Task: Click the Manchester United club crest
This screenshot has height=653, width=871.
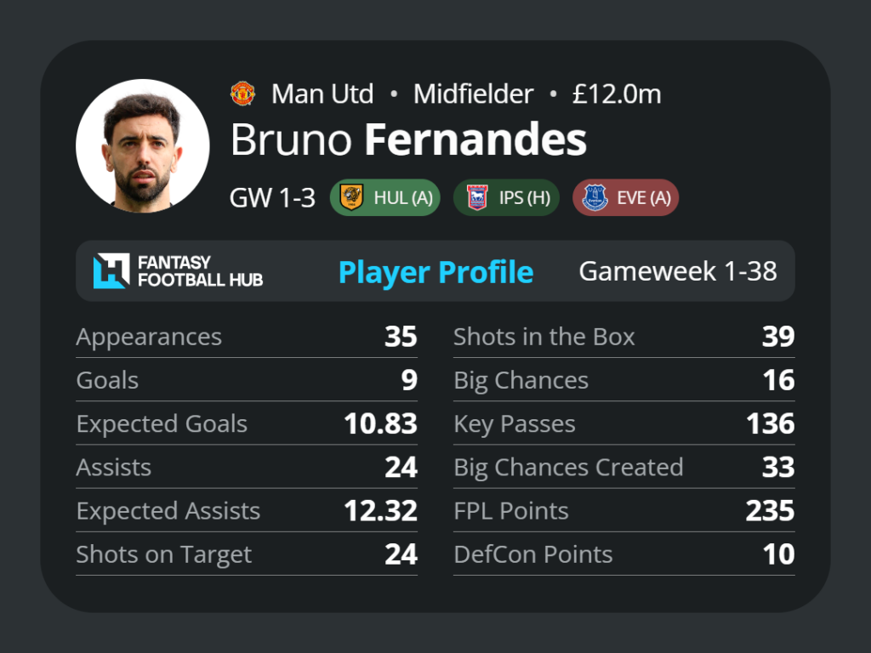Action: [242, 94]
